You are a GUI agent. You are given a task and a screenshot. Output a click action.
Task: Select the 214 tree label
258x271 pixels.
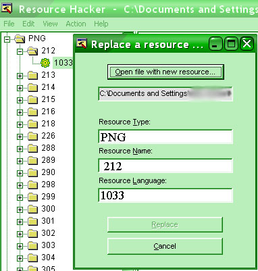point(49,87)
